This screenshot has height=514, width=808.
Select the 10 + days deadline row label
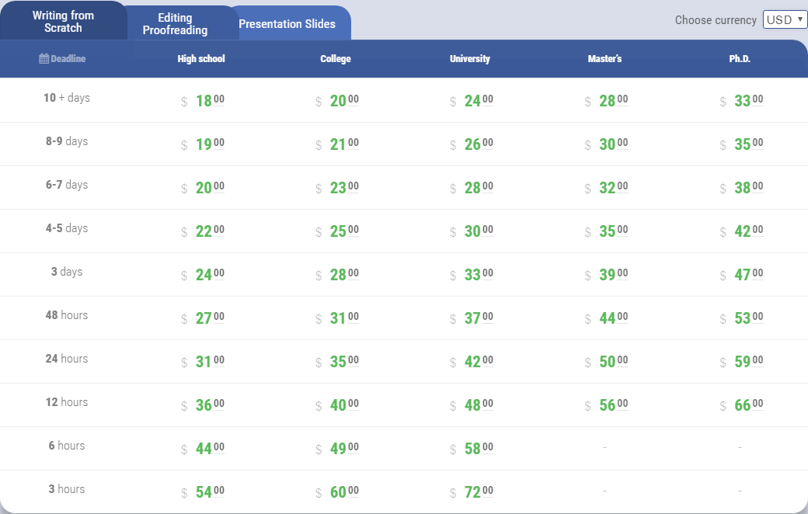(x=67, y=98)
